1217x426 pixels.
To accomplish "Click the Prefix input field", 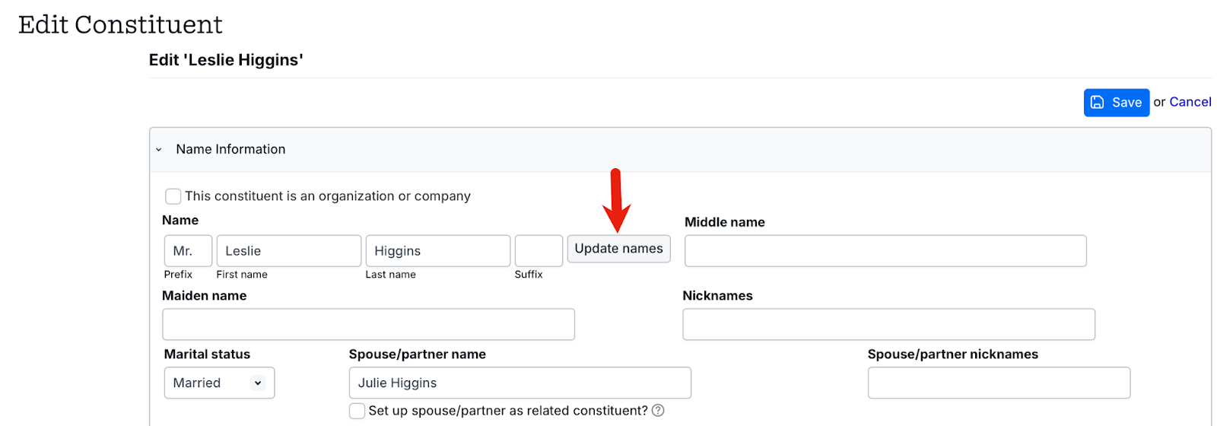I will [x=188, y=251].
